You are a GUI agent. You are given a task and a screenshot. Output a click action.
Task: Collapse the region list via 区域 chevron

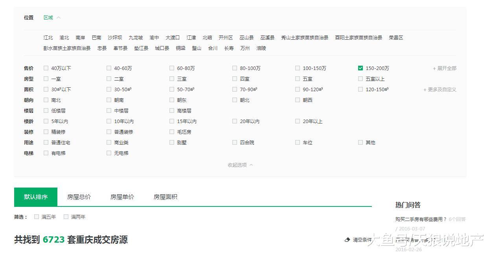tap(58, 17)
